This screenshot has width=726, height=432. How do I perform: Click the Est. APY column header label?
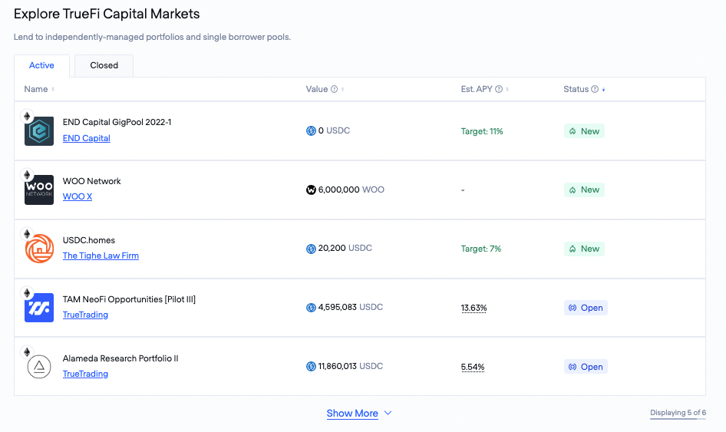coord(477,89)
